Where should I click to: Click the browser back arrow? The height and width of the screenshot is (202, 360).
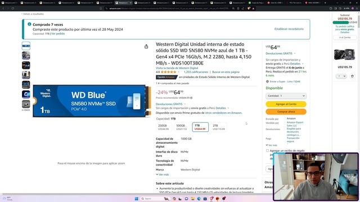click(3, 8)
